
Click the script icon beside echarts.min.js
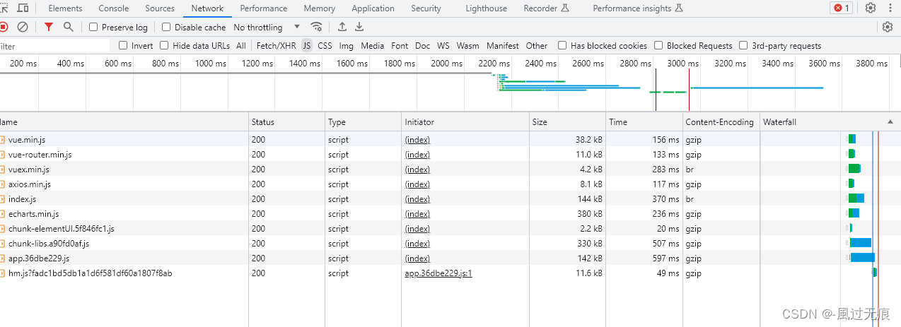pos(3,214)
